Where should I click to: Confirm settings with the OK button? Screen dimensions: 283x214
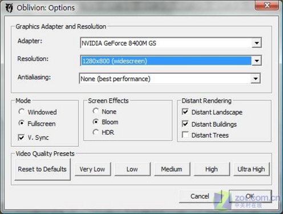click(250, 196)
